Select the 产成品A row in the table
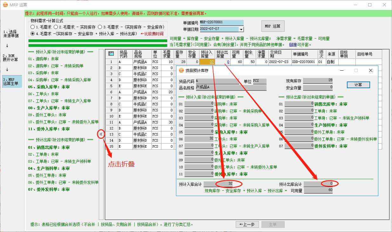The height and width of the screenshot is (232, 392). [140, 62]
